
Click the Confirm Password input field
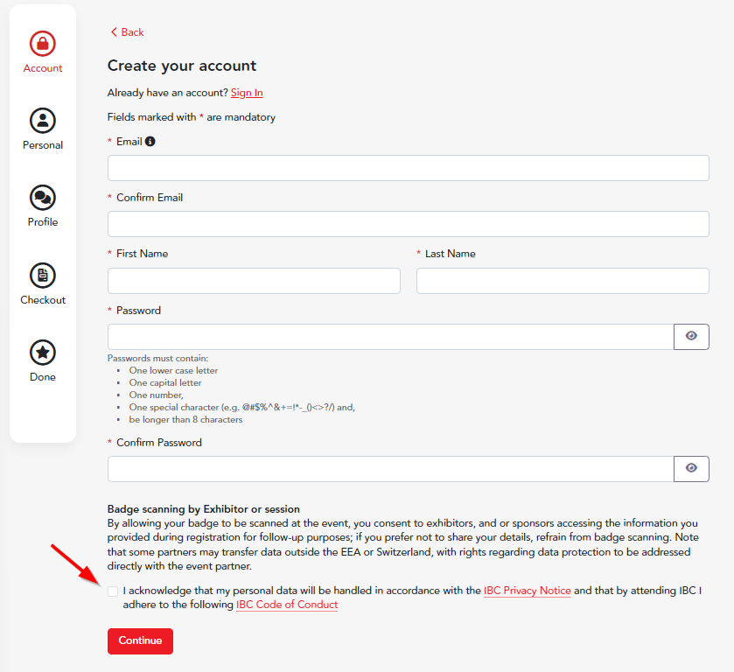click(x=390, y=469)
